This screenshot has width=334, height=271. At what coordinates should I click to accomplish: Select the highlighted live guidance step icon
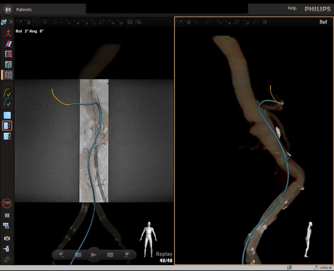[8, 75]
